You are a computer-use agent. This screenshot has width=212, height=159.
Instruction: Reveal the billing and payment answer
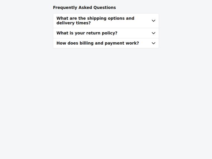[x=106, y=43]
